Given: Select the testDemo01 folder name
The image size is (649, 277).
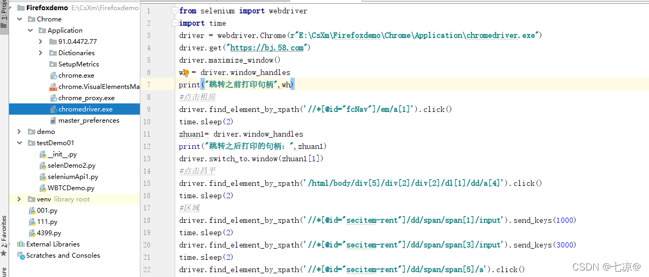Looking at the screenshot, I should [55, 143].
